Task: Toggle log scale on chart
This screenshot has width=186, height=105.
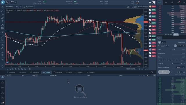Action: coord(142,69)
